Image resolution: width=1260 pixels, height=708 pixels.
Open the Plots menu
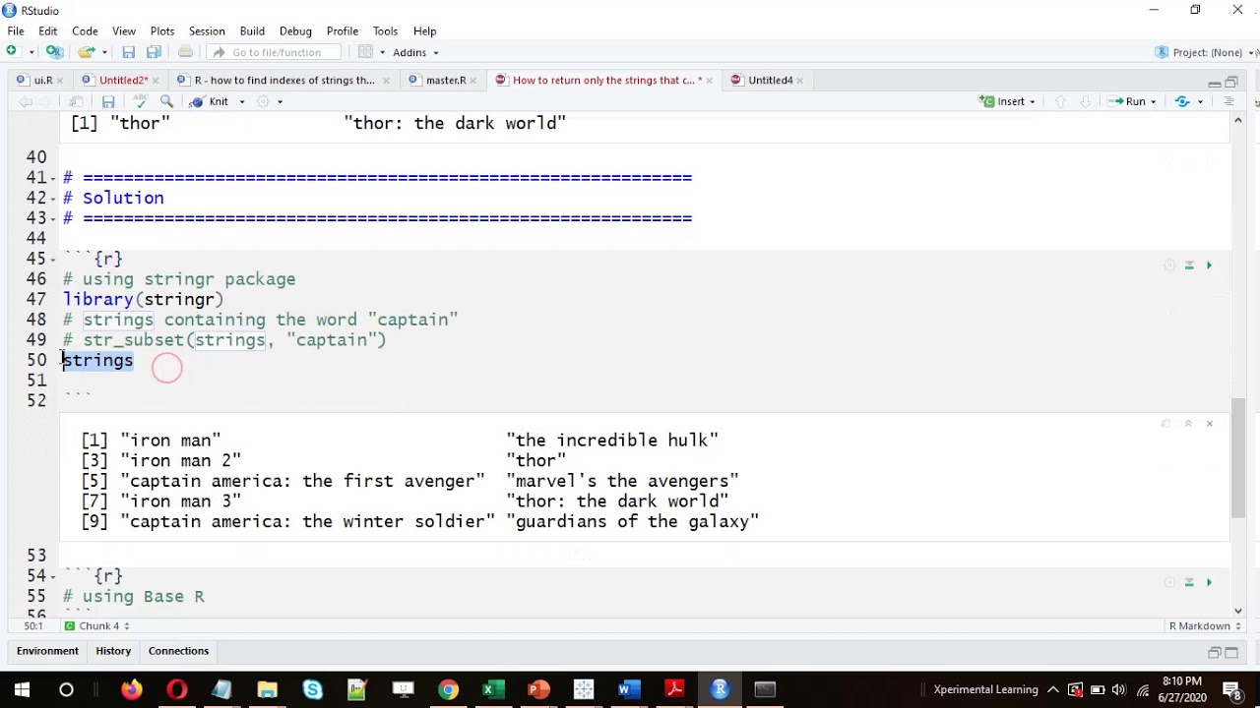coord(162,30)
